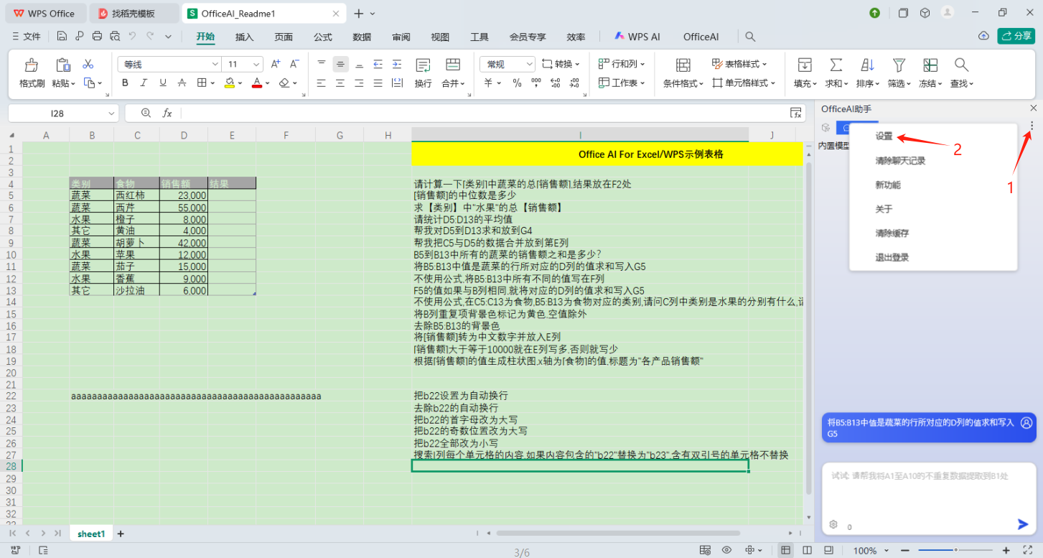Switch to page layout view in the status bar

[805, 551]
